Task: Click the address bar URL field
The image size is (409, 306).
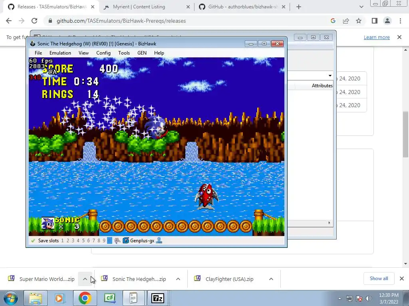Action: [121, 21]
